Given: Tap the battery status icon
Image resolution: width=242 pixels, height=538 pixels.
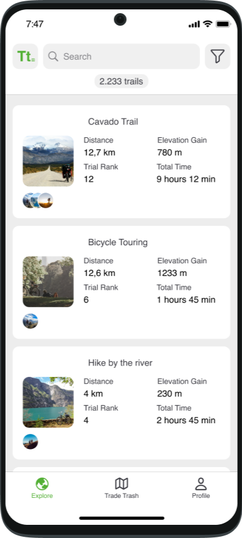Looking at the screenshot, I should coord(223,24).
